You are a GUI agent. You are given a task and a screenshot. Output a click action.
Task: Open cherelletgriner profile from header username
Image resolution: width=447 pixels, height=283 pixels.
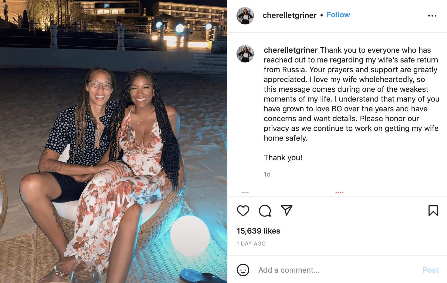[289, 15]
